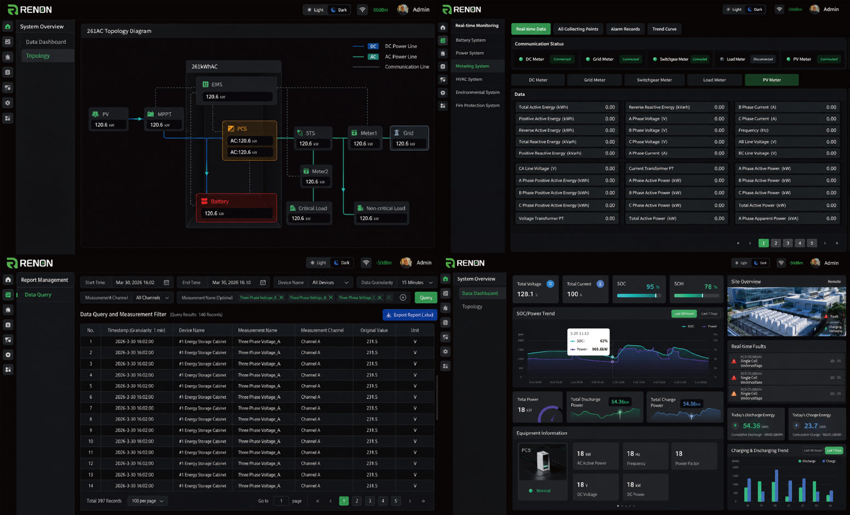Remove the Three Phase Voltage_B filter tag
Screen dimensions: 850x515
click(x=331, y=298)
